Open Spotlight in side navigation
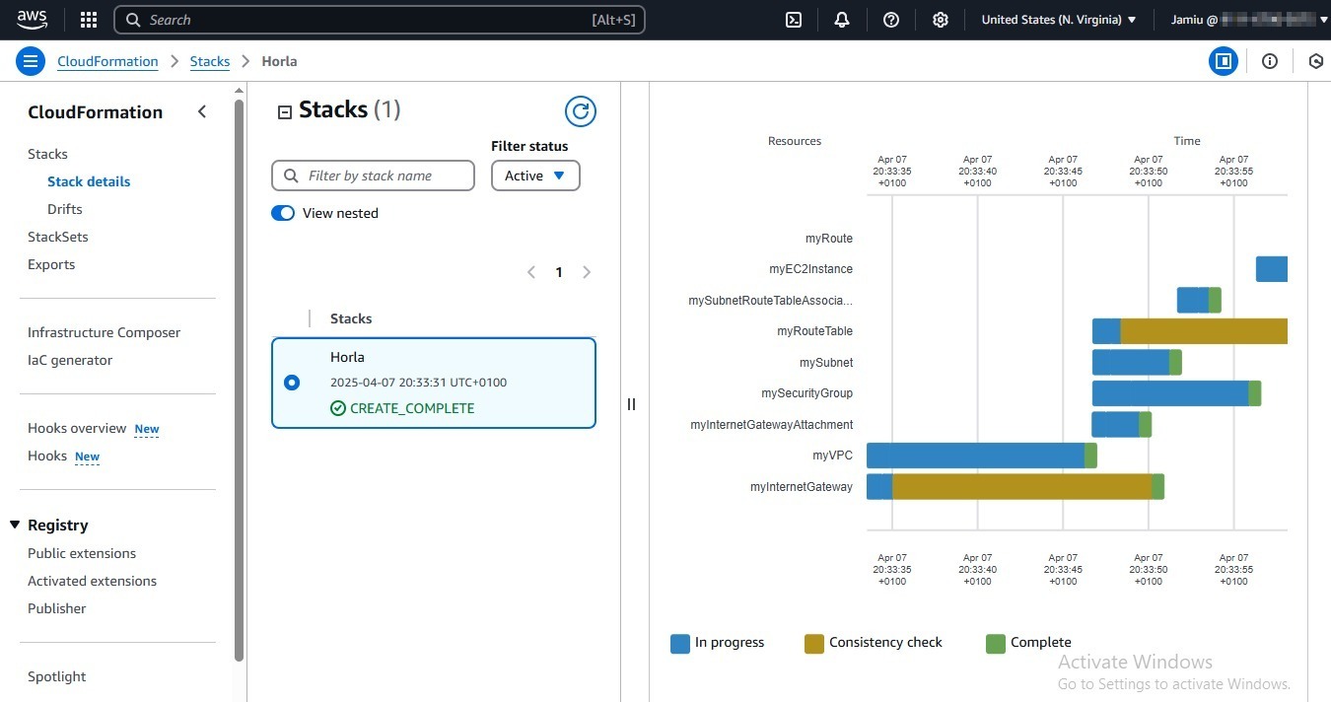 [x=56, y=676]
